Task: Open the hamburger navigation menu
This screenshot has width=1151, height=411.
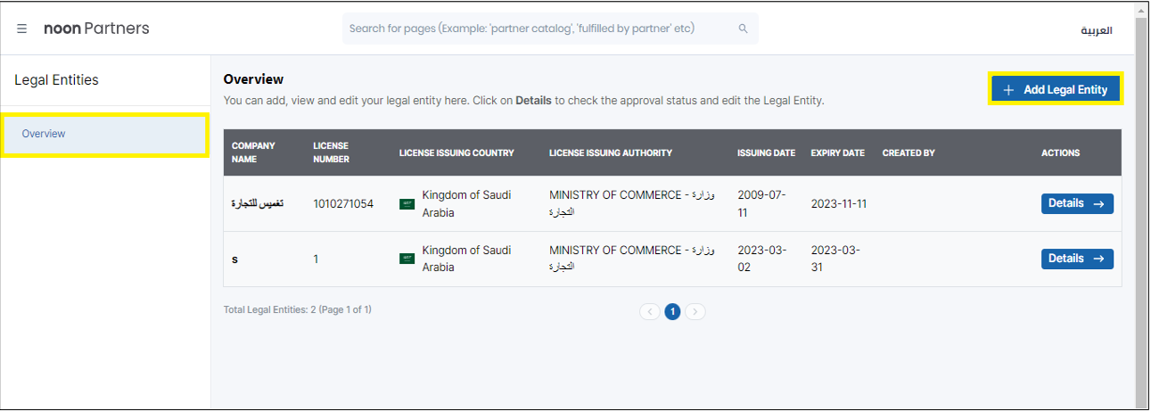Action: pyautogui.click(x=22, y=29)
